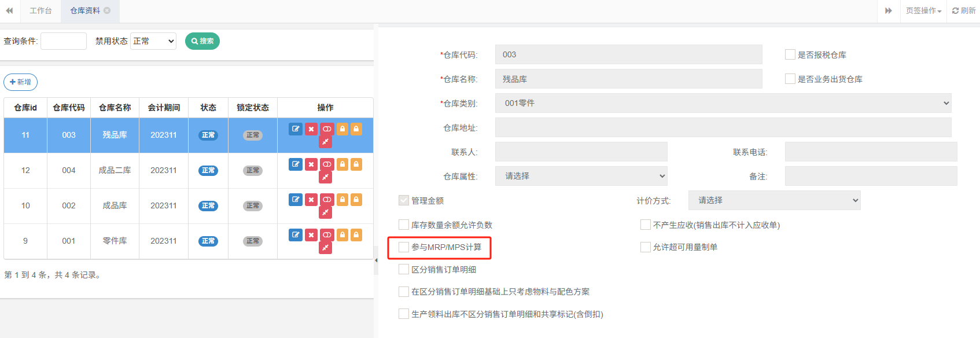Click the toggle-disable icon for warehouse 004
Screen dimensions: 980x338
327,164
